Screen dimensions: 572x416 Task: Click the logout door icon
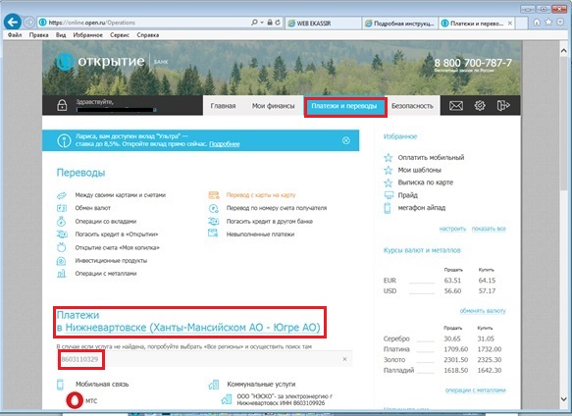click(503, 106)
